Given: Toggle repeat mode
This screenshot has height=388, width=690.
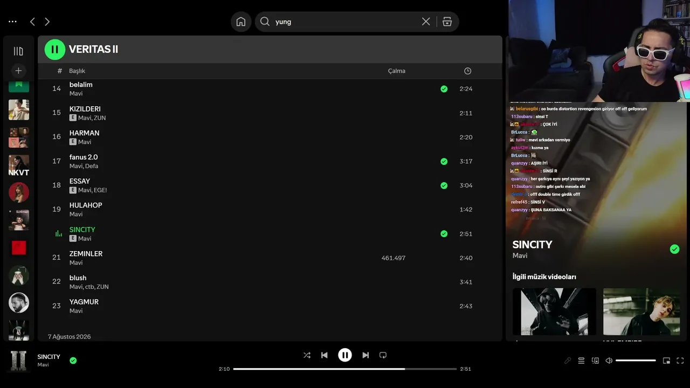Looking at the screenshot, I should (x=383, y=355).
